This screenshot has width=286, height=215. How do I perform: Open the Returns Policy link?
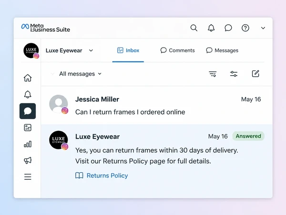click(107, 176)
